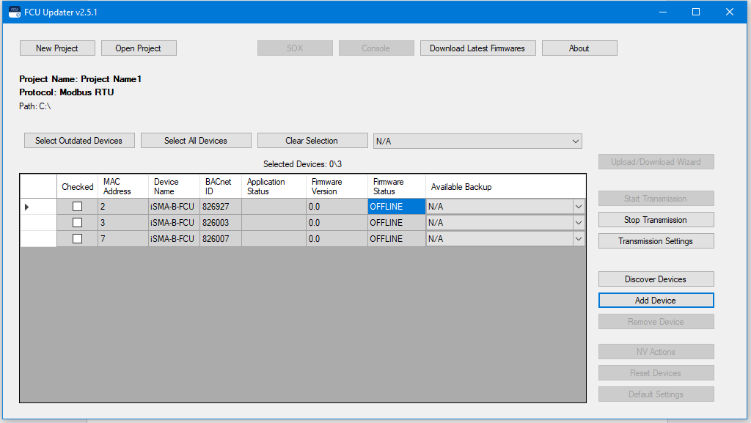Click Clear Selection button

point(312,141)
